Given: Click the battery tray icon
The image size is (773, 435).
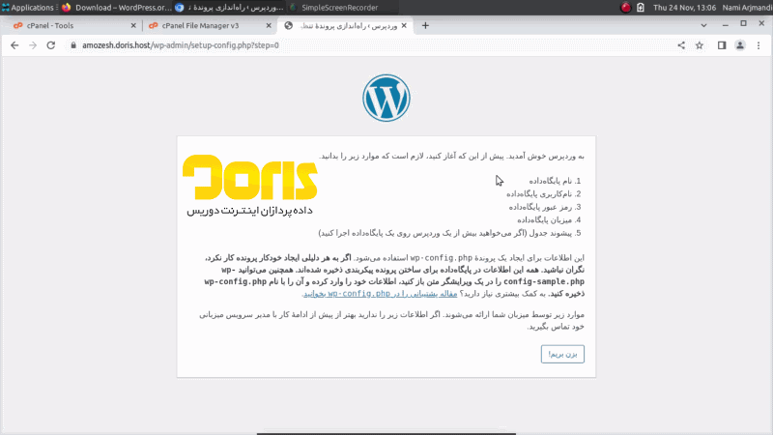Looking at the screenshot, I should click(641, 8).
